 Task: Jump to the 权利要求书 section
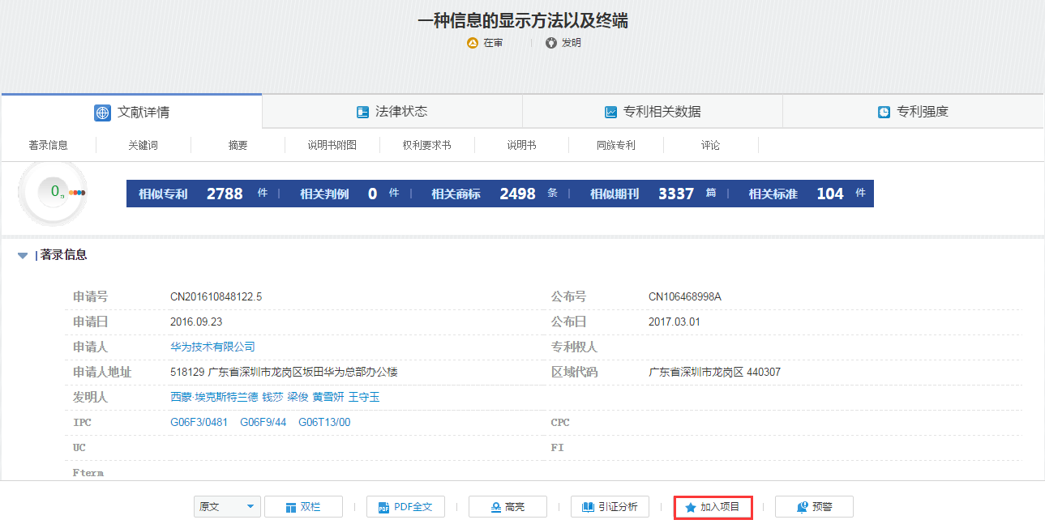point(426,146)
